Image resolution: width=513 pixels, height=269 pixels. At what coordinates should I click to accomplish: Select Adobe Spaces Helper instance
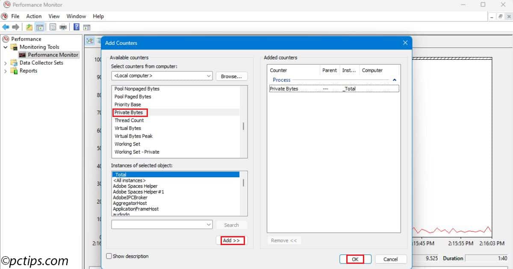(x=135, y=186)
